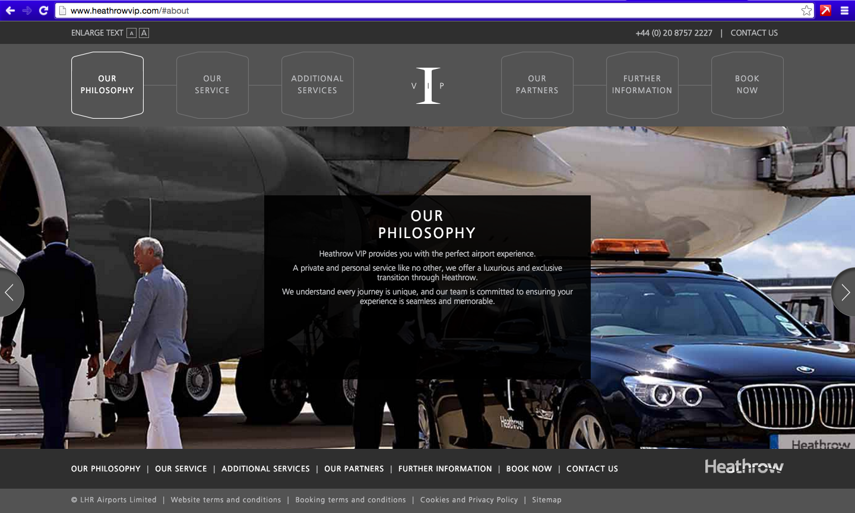The width and height of the screenshot is (855, 513).
Task: Click Further Information footer link
Action: (445, 469)
